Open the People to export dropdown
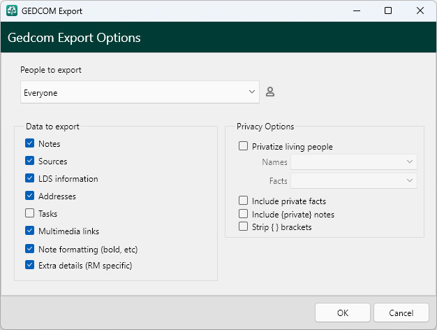437x330 pixels. coord(140,92)
